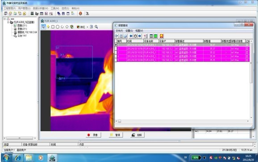The width and height of the screenshot is (258, 162).
Task: Click the 录像 record button
Action: [93, 135]
